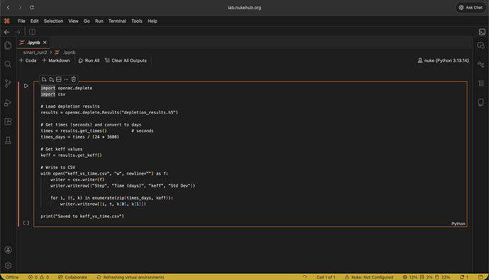Click the print("Saved to keff_vs_time.csv") line
The width and height of the screenshot is (489, 280).
[82, 216]
